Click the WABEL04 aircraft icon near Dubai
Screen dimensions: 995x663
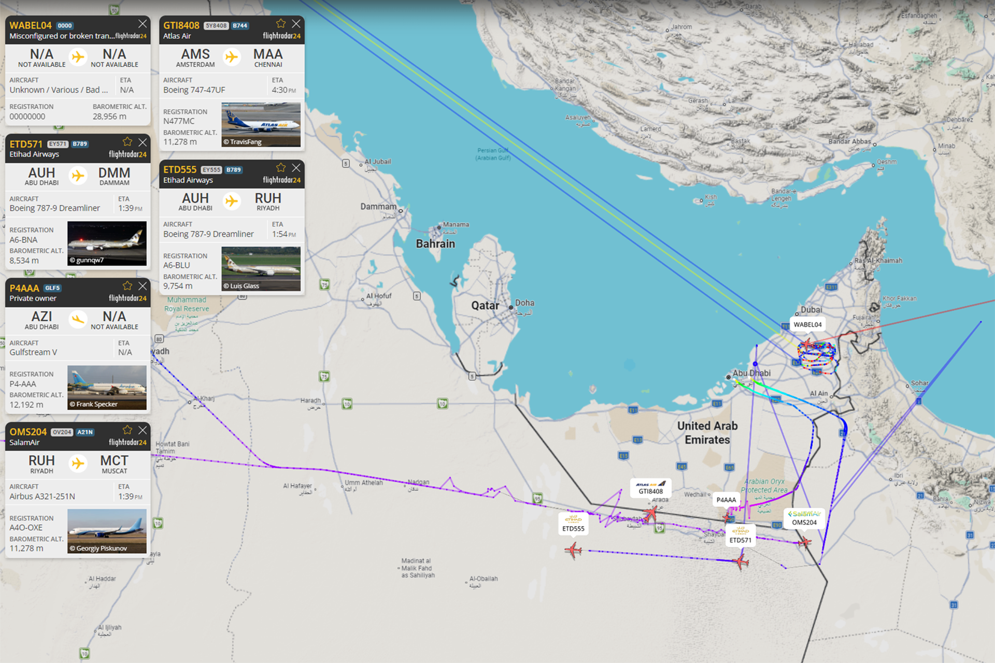[x=807, y=344]
